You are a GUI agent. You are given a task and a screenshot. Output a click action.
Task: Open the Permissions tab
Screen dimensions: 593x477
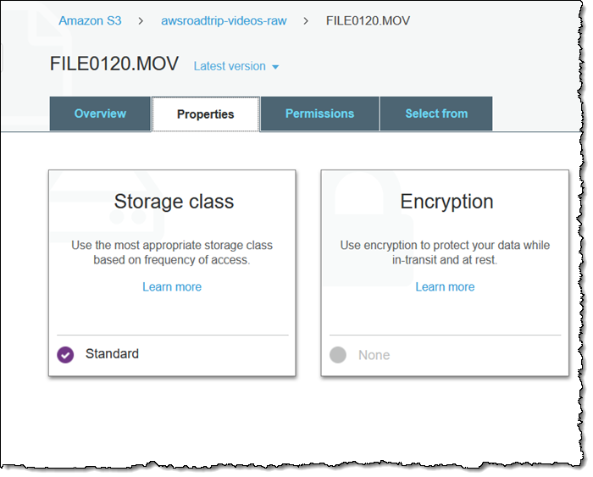click(319, 114)
